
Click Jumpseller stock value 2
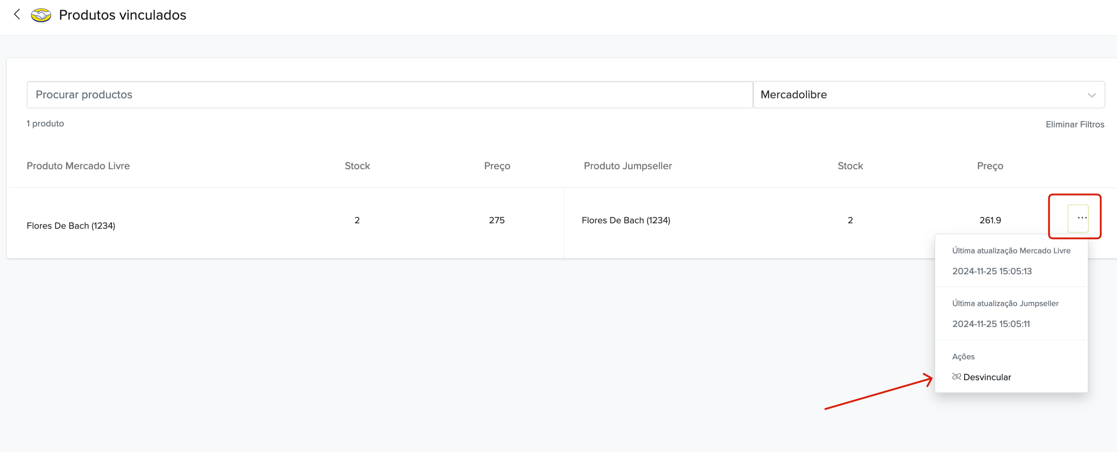tap(850, 220)
